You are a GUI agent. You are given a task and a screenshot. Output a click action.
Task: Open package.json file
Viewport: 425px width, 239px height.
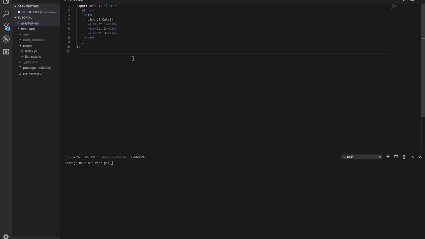pyautogui.click(x=33, y=73)
